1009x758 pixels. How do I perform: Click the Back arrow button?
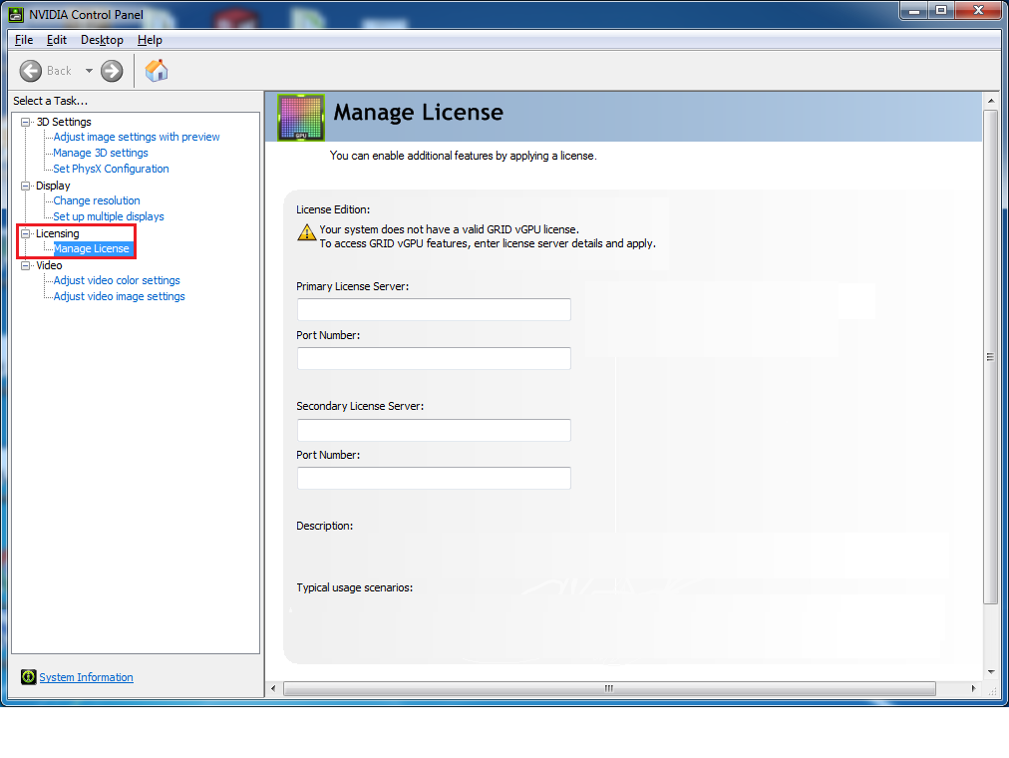[x=31, y=71]
